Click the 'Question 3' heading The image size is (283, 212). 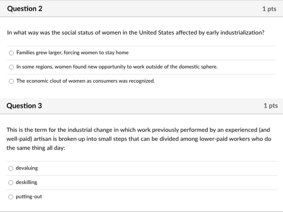(24, 106)
